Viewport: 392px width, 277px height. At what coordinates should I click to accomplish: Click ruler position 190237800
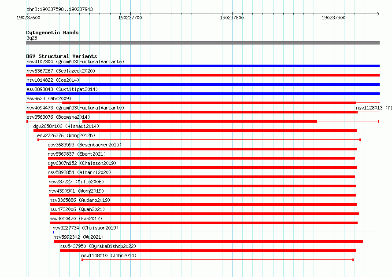pos(232,18)
